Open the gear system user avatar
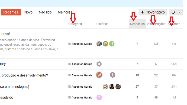Image resolution: width=187 pixels, height=105 pixels. point(99,64)
